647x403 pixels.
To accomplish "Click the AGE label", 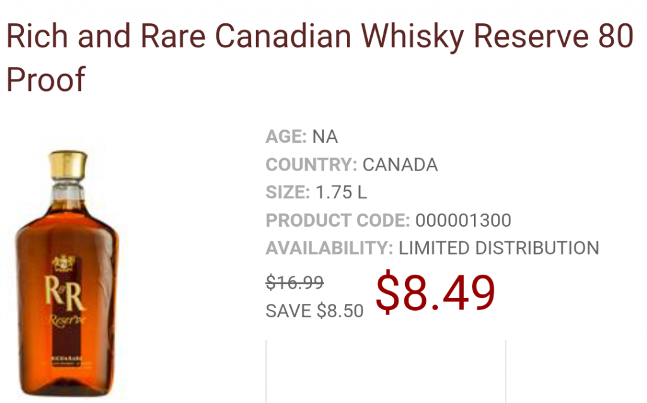I will pyautogui.click(x=286, y=137).
